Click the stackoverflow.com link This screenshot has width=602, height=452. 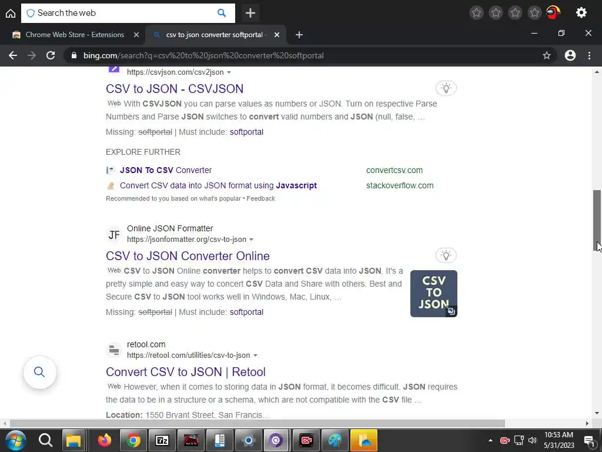point(400,185)
